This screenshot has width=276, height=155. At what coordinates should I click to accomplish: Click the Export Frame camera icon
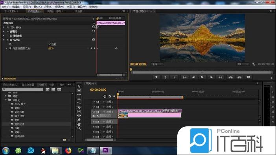click(248, 77)
